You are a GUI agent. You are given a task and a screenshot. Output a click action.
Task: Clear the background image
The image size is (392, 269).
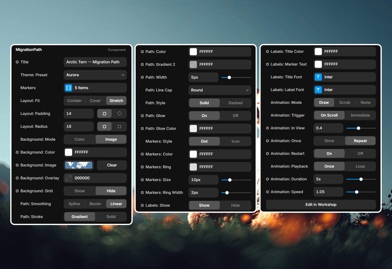(112, 165)
